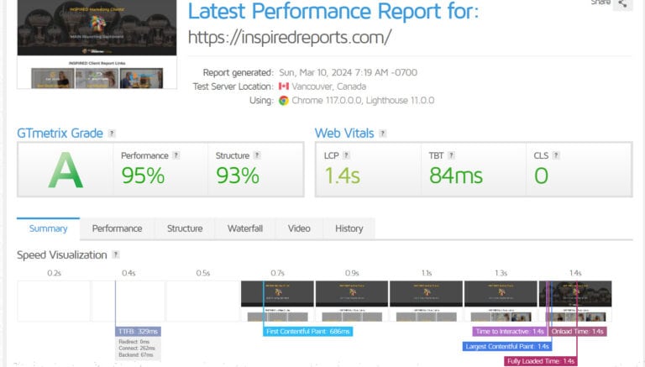Click the 0.9s filmstrip frame
Screen dimensions: 645x367
click(352, 301)
